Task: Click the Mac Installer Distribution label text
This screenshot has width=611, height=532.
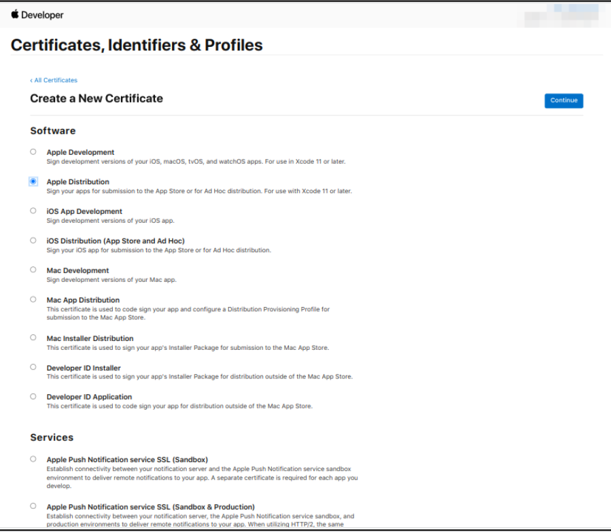Action: point(90,338)
